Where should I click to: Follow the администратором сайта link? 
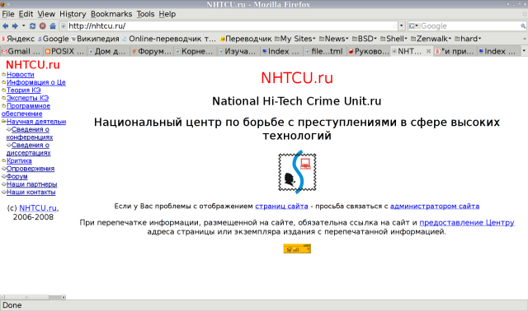pos(435,207)
